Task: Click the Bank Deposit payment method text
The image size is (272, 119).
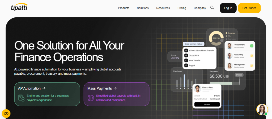Action: click(215, 99)
